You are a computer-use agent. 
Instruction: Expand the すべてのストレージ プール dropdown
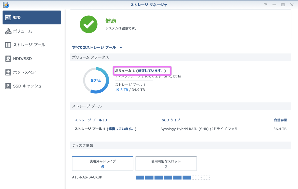[121, 48]
